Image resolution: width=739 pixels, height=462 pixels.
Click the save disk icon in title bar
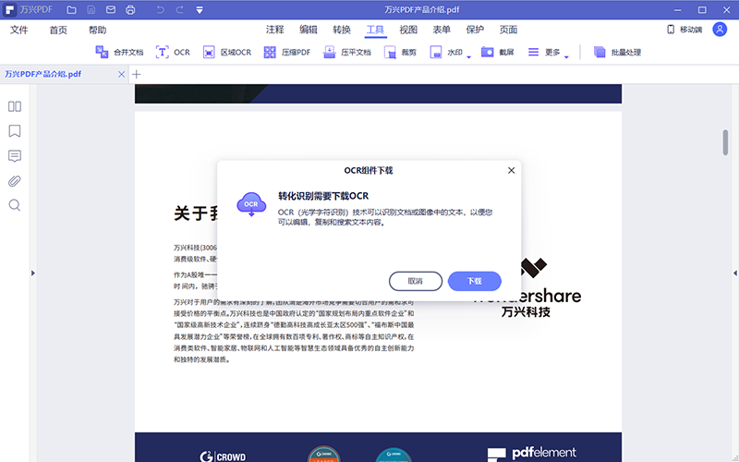(x=91, y=10)
